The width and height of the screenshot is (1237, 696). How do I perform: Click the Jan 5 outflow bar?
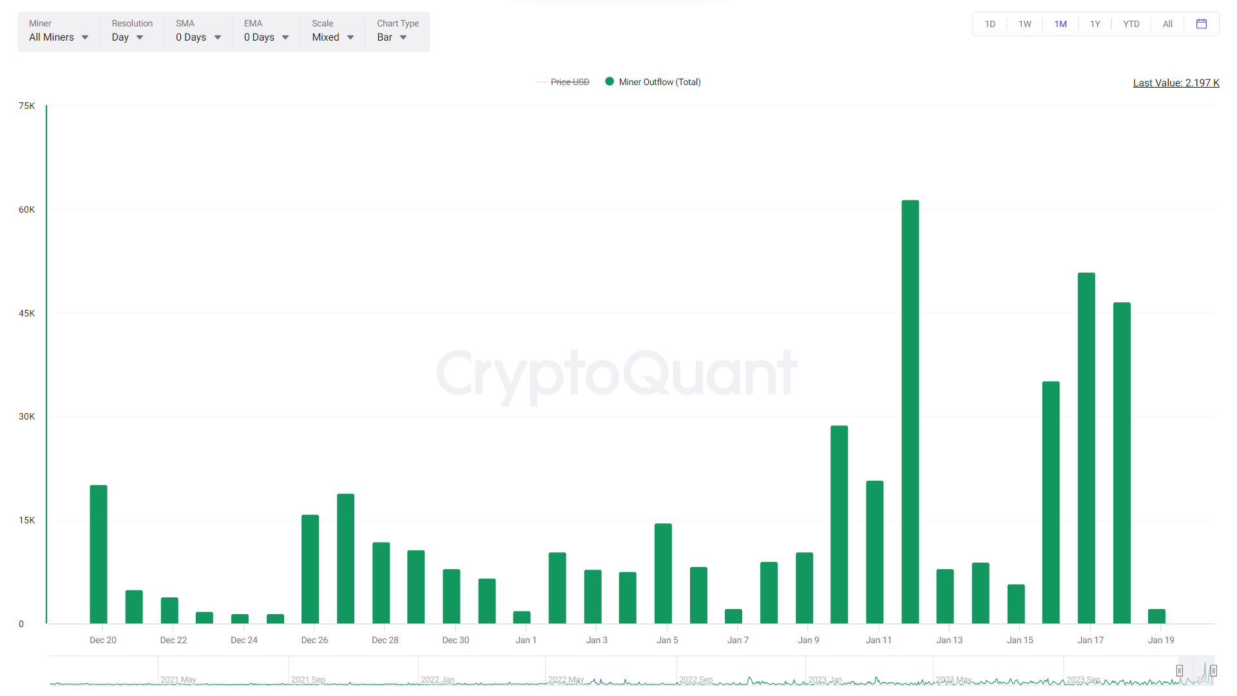pyautogui.click(x=663, y=574)
